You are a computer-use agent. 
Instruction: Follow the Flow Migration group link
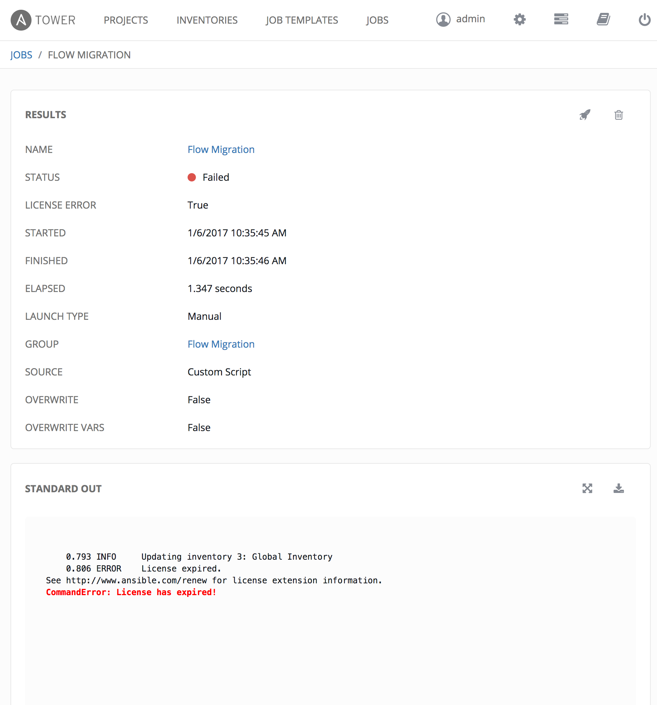(221, 344)
